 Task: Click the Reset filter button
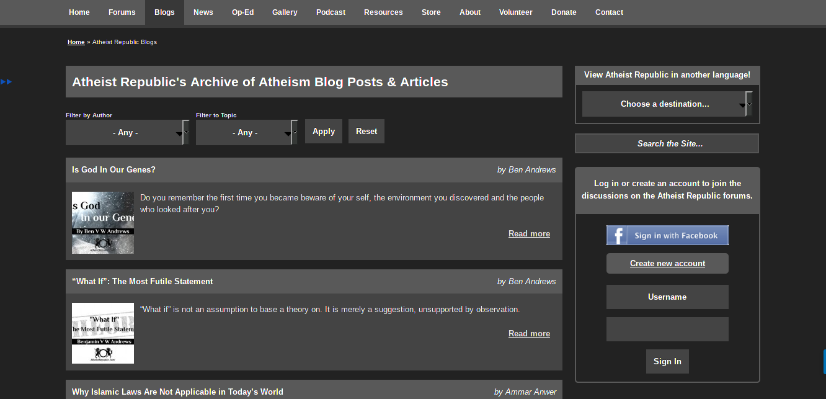tap(366, 132)
